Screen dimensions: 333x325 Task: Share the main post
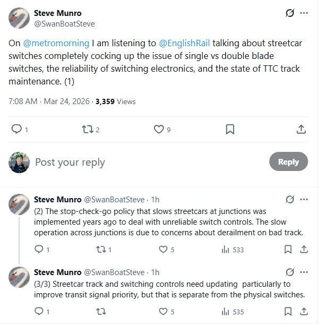click(x=301, y=129)
